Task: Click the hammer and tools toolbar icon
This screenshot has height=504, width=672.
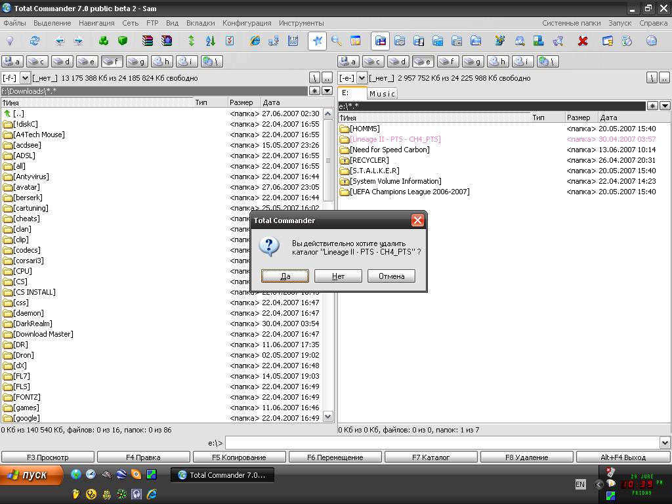Action: click(499, 41)
